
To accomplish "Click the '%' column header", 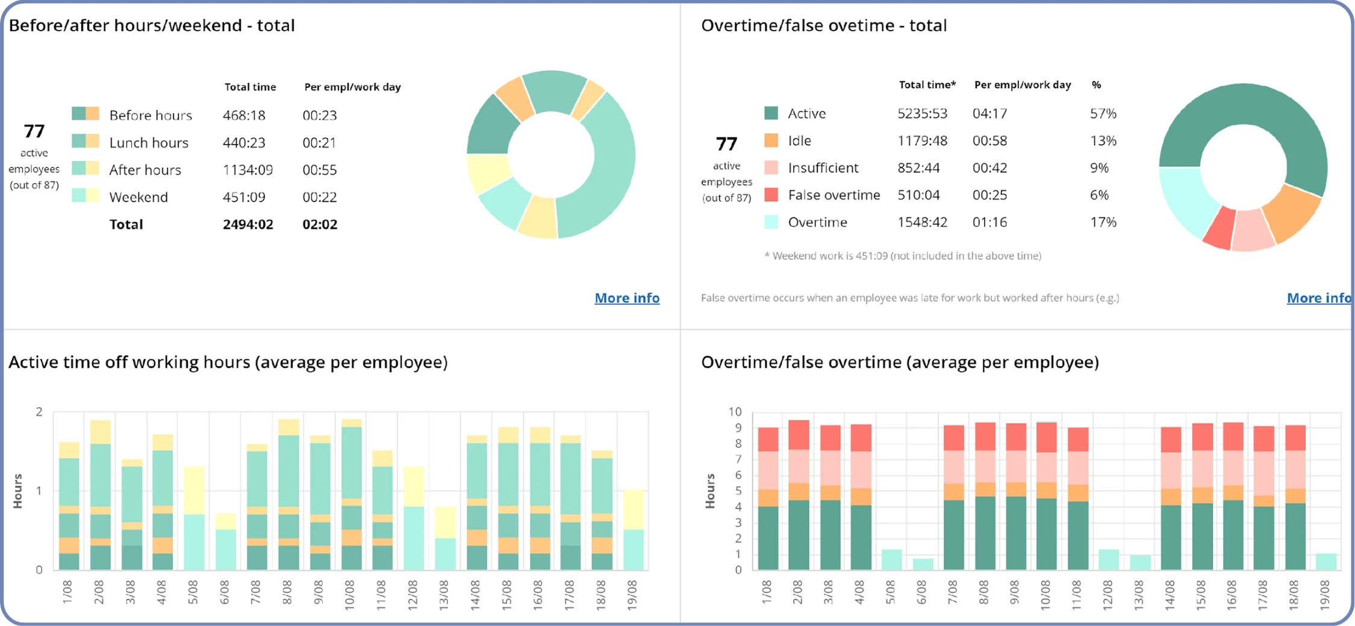I will coord(1096,84).
